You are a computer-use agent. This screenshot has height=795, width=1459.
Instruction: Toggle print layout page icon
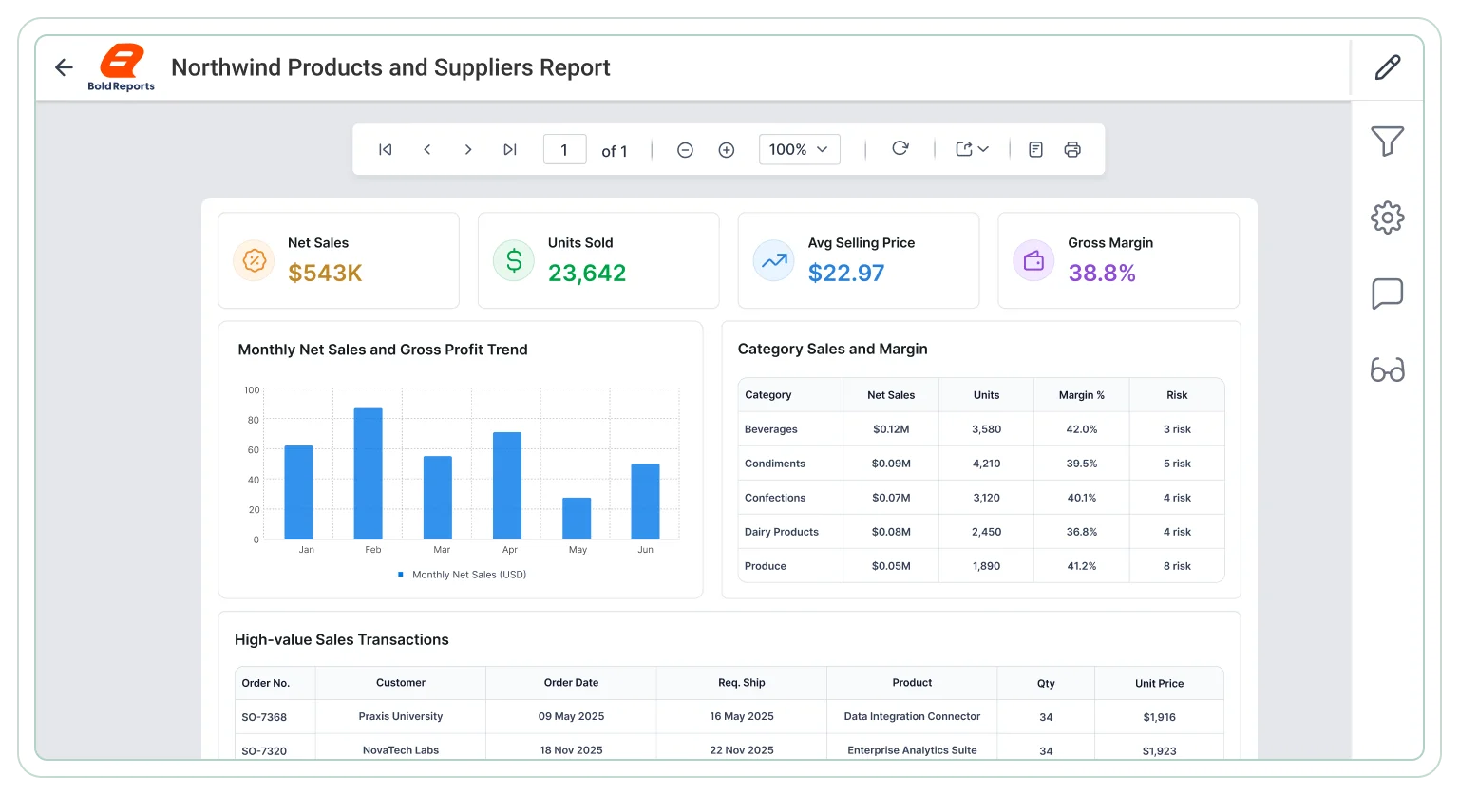1036,149
